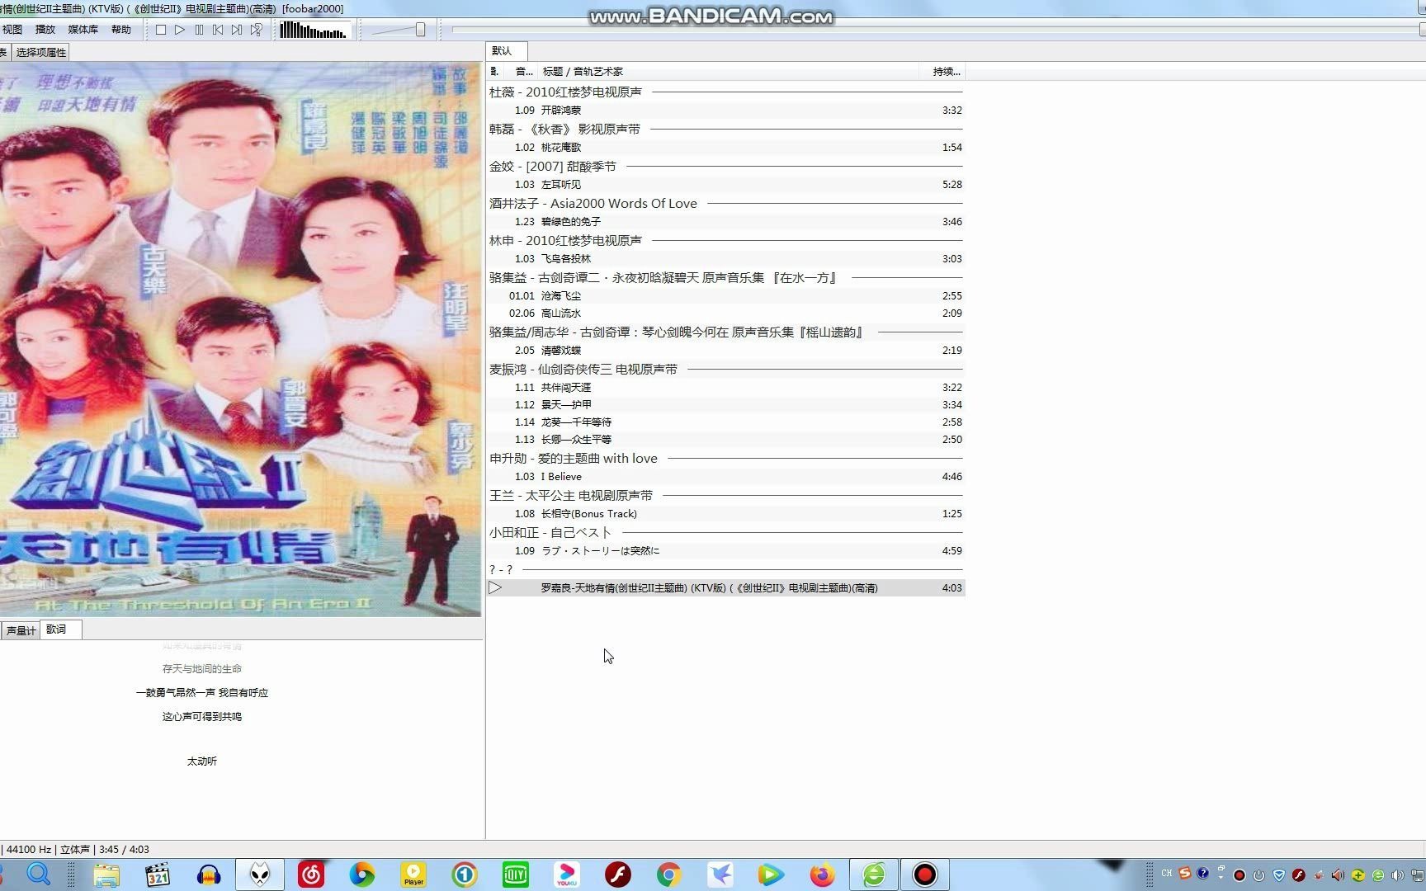The image size is (1426, 891).
Task: Open the Google Chrome icon on the taskbar
Action: (x=669, y=874)
